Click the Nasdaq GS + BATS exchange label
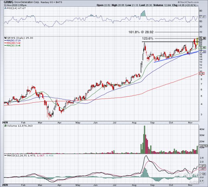 [51, 2]
